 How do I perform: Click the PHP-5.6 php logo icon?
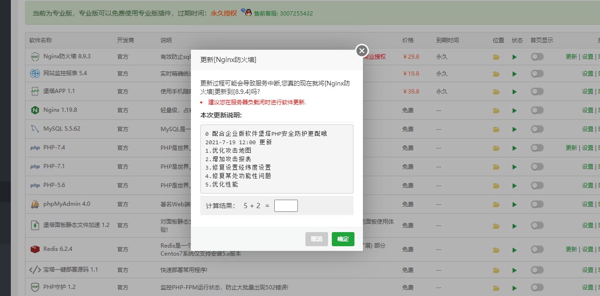point(35,185)
